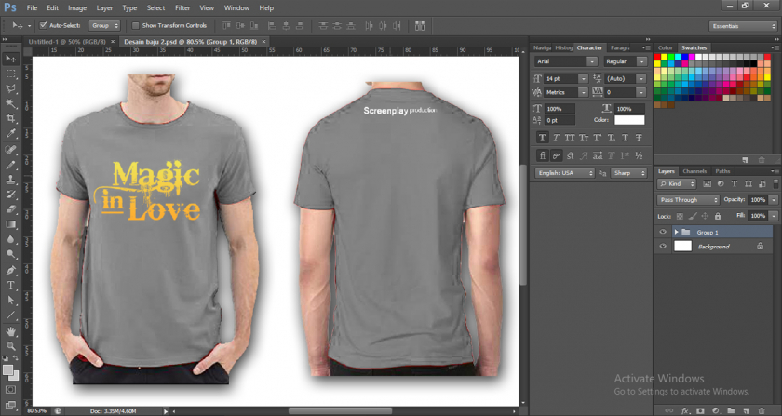Select the Rectangular Marquee tool
This screenshot has width=782, height=416.
pos(10,74)
